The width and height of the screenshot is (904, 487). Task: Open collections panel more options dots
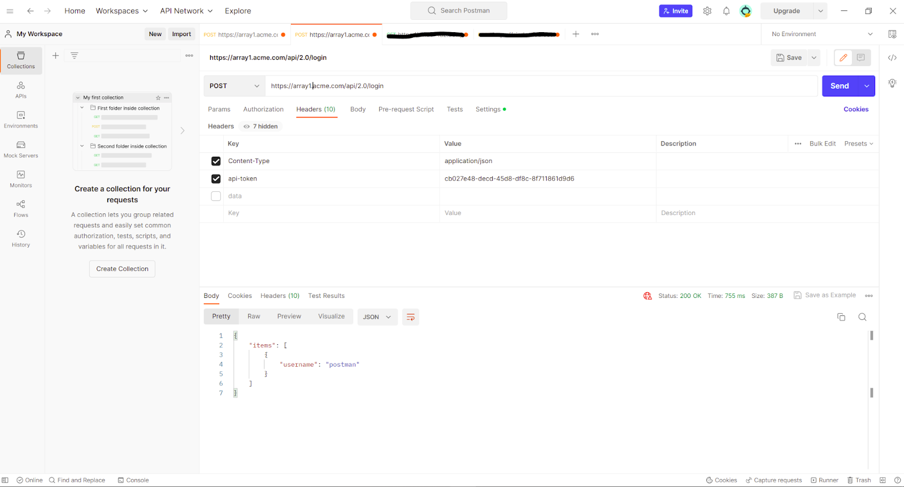pyautogui.click(x=189, y=55)
